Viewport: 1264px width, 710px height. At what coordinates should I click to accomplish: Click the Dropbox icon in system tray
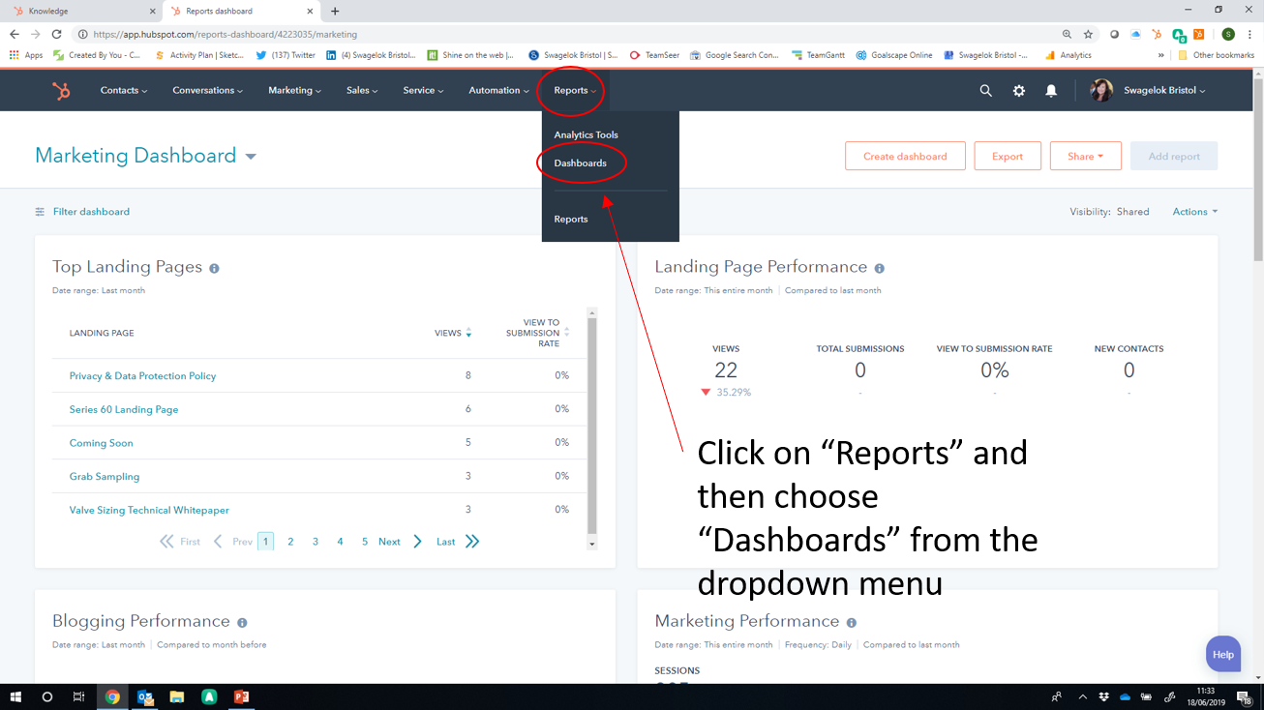(x=1104, y=696)
